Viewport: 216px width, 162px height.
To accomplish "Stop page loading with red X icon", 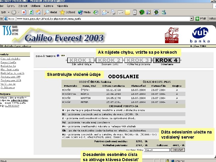I will (24, 12).
